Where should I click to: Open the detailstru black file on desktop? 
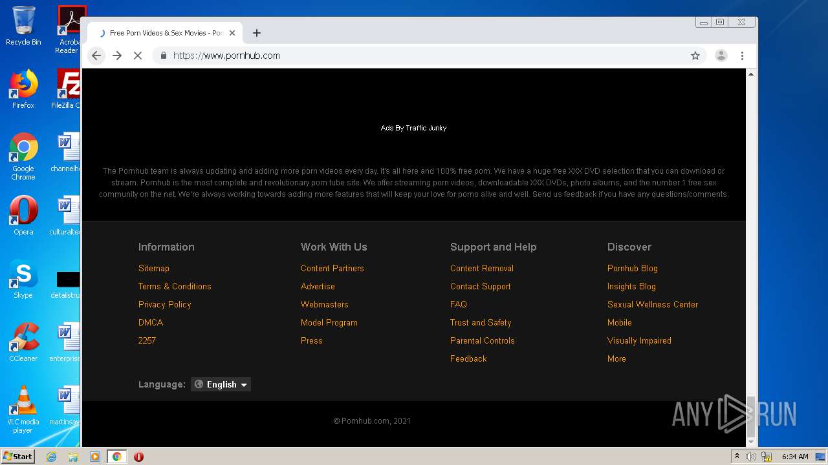click(66, 284)
